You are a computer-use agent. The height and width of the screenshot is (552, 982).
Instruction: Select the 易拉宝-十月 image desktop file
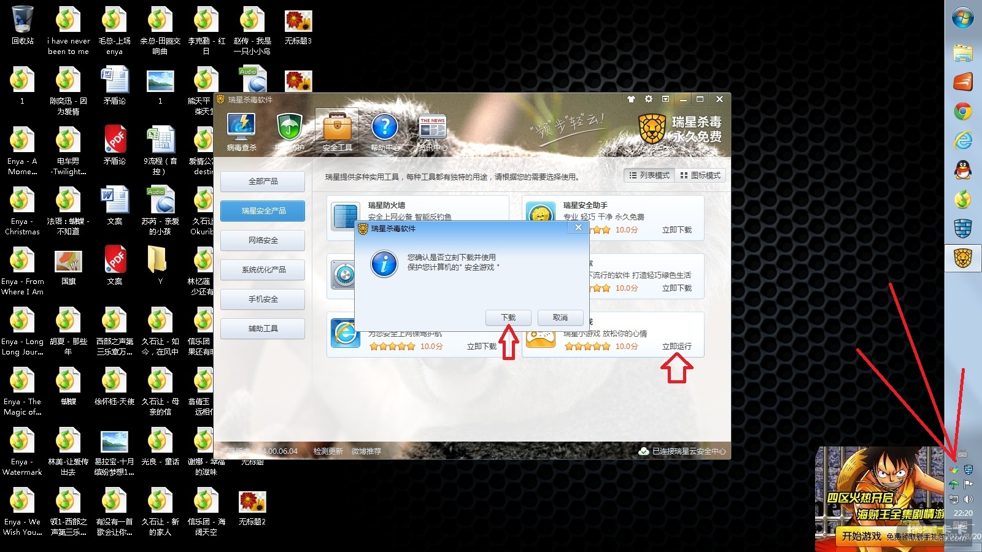[114, 451]
